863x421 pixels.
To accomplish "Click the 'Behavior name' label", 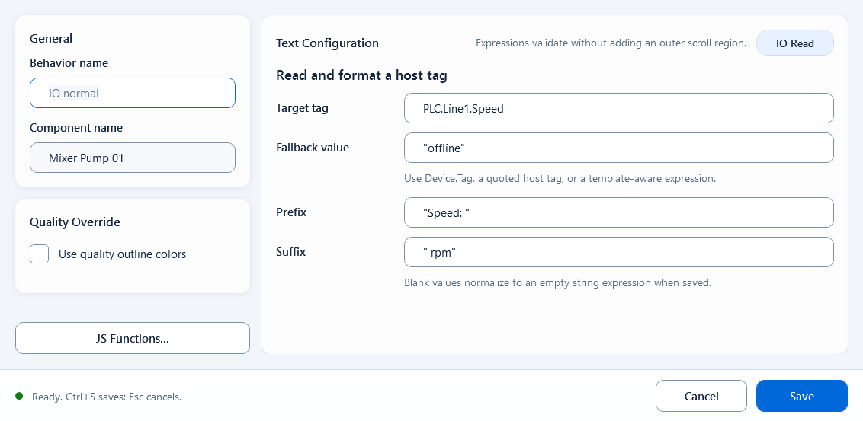I will tap(69, 63).
